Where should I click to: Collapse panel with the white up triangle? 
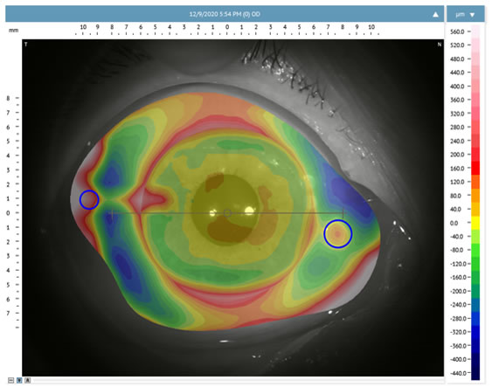point(435,15)
